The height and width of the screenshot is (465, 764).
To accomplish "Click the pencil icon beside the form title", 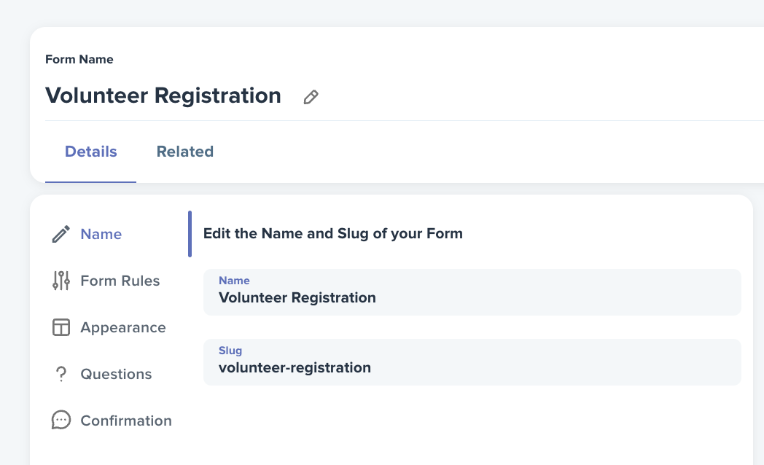I will pyautogui.click(x=311, y=97).
